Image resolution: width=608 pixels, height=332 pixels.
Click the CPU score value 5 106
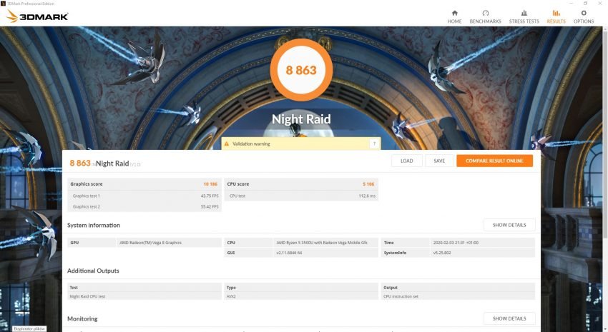(x=368, y=184)
